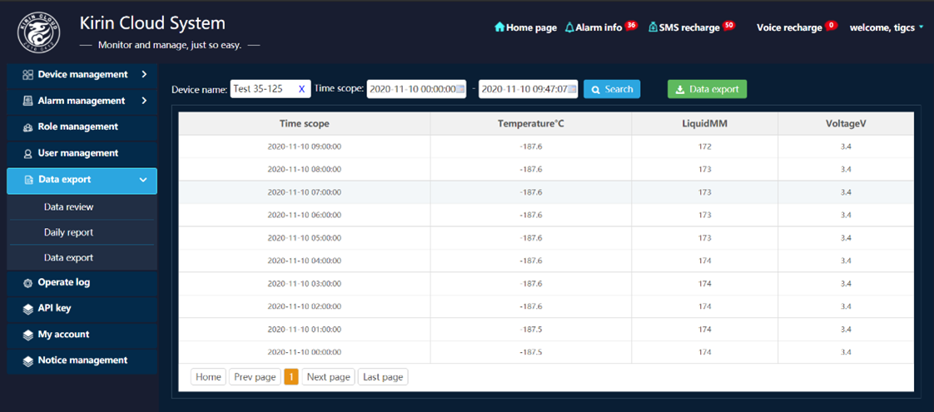The height and width of the screenshot is (412, 934).
Task: Click the Notice management layers icon
Action: coord(27,360)
